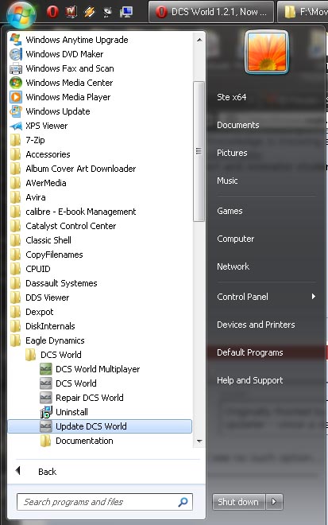The height and width of the screenshot is (525, 328).
Task: Open Default Programs
Action: pyautogui.click(x=249, y=352)
